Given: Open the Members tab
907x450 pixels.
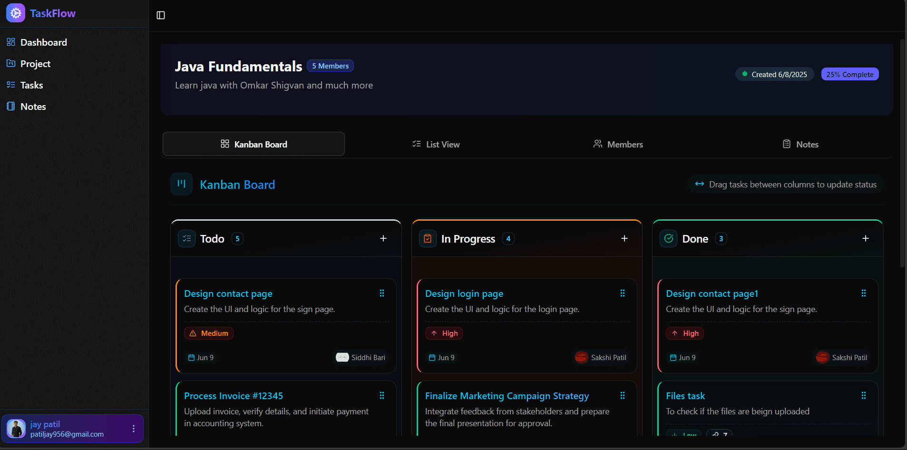Looking at the screenshot, I should 618,144.
